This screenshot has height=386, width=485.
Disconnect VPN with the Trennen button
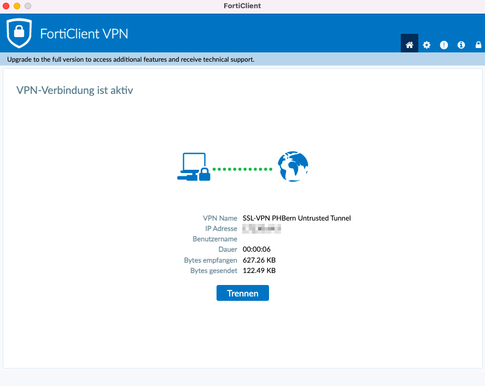[x=242, y=293]
